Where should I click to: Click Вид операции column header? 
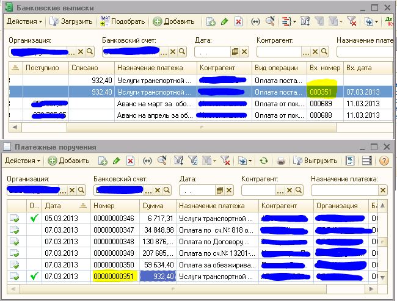(x=279, y=68)
